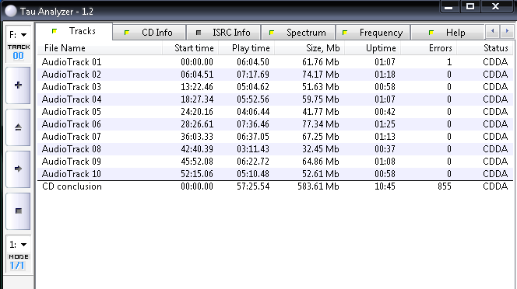
Task: Sort by File Name column header
Action: coord(100,48)
